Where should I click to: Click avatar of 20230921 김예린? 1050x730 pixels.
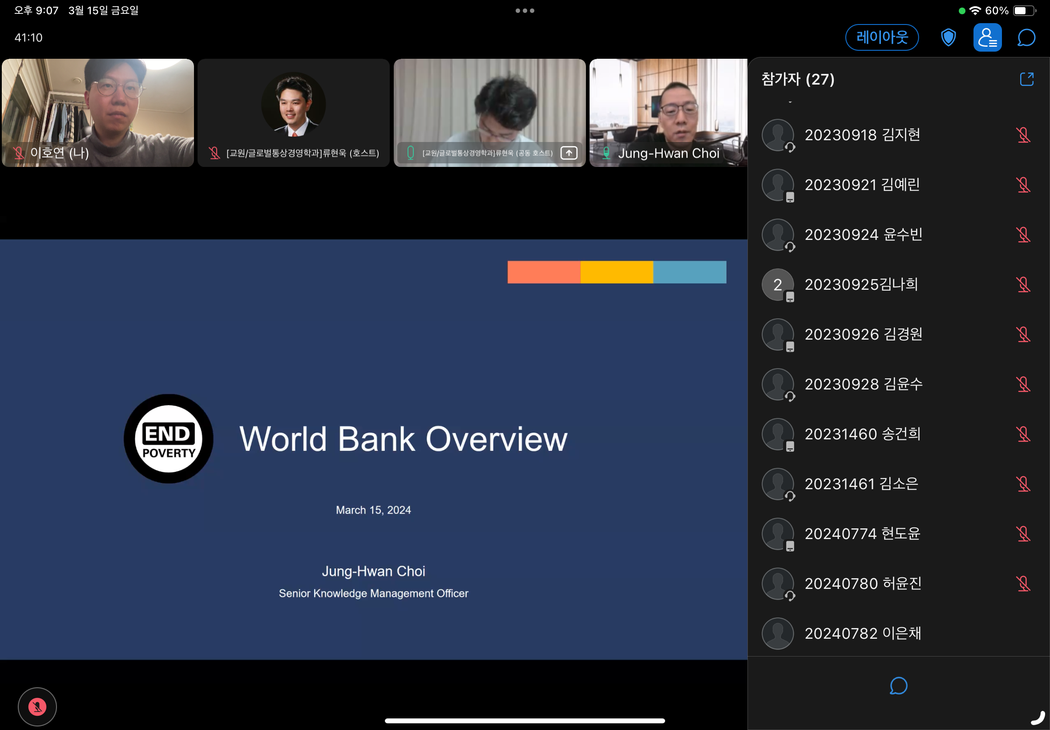(x=778, y=185)
